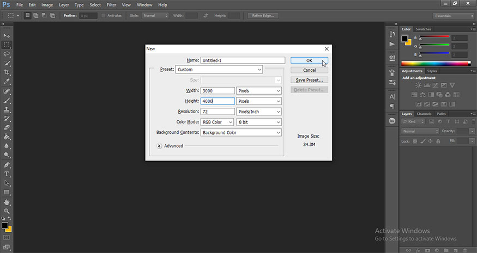Swap foreground and background colors
This screenshot has height=253, width=477.
click(x=9, y=218)
